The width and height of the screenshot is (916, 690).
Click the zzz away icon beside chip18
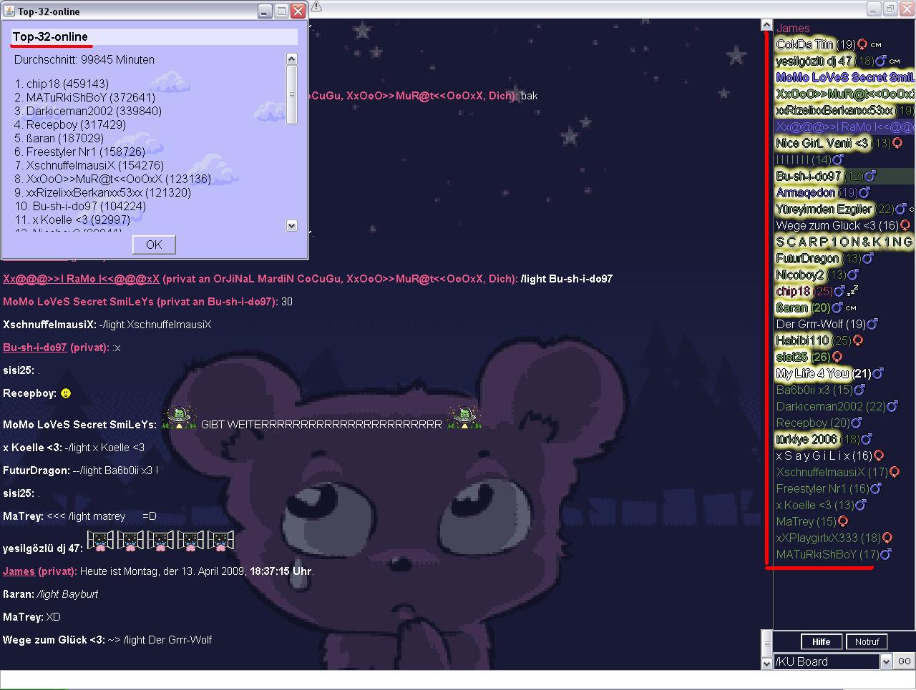(852, 290)
